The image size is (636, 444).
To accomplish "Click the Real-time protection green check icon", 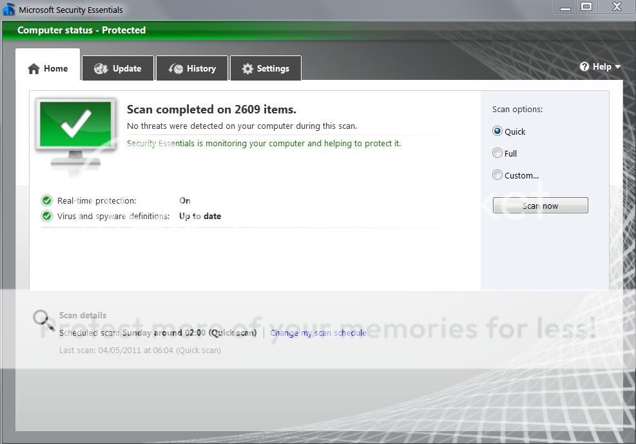I will point(47,200).
